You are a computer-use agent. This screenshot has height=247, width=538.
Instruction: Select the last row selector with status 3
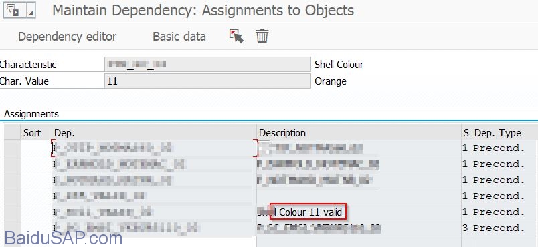click(x=12, y=228)
